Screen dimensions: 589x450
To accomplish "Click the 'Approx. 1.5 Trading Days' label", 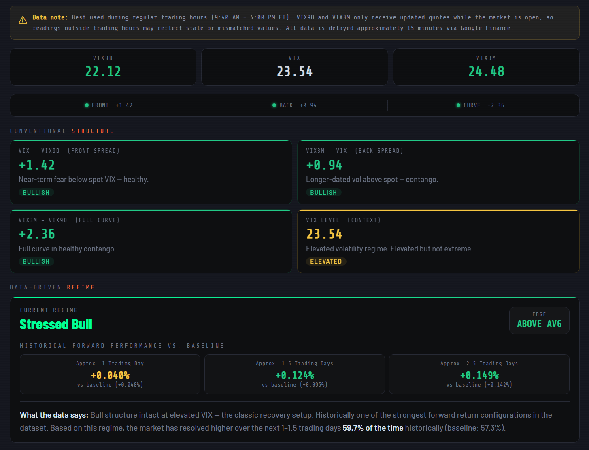I will click(x=295, y=364).
